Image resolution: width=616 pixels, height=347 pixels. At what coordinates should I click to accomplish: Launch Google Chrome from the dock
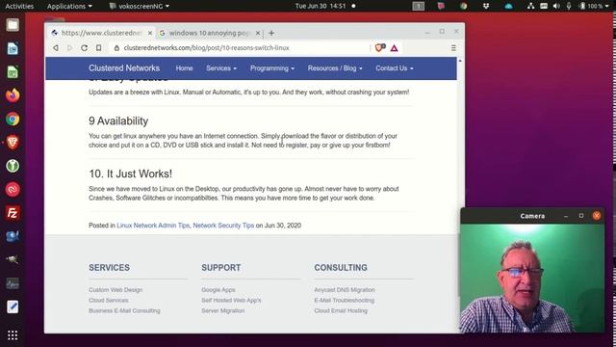[13, 119]
